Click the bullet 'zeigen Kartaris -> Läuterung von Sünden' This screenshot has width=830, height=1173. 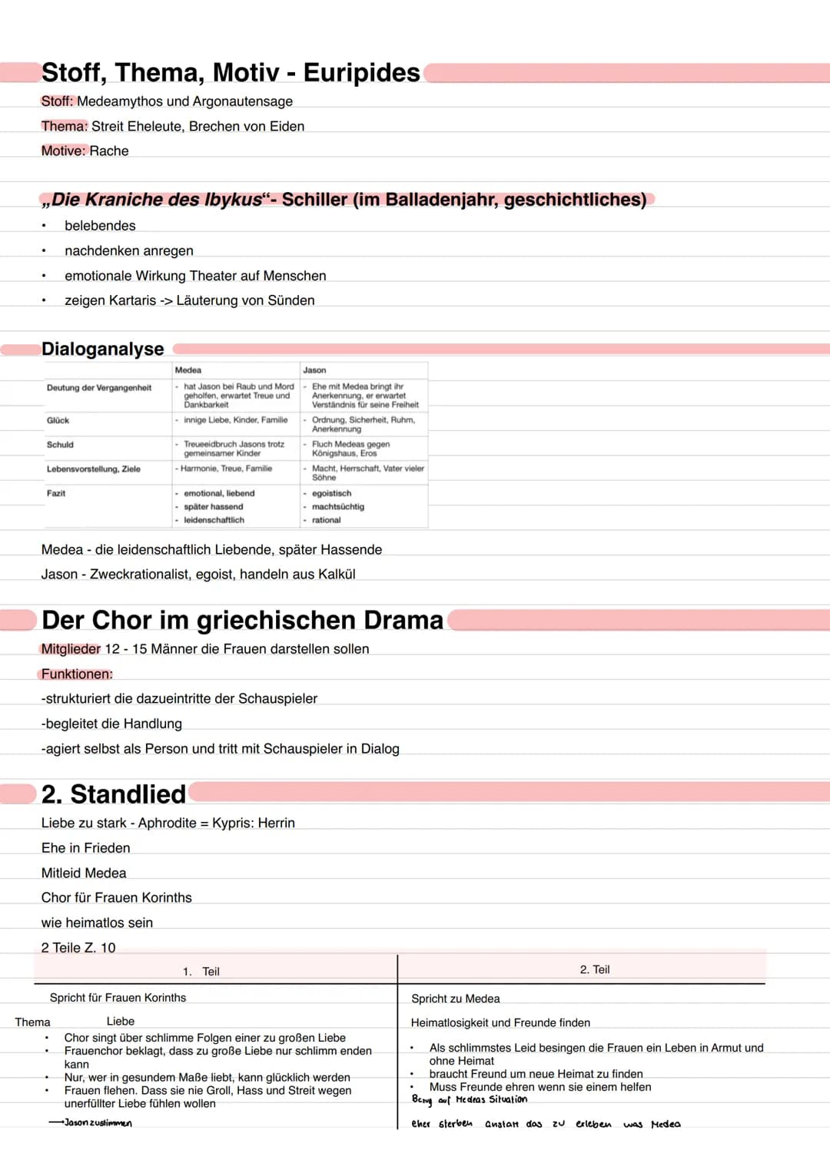190,300
